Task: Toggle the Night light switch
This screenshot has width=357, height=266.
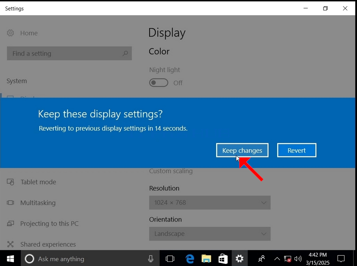Action: [x=159, y=83]
